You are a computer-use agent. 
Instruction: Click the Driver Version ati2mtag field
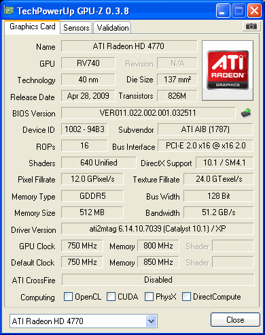(x=158, y=229)
